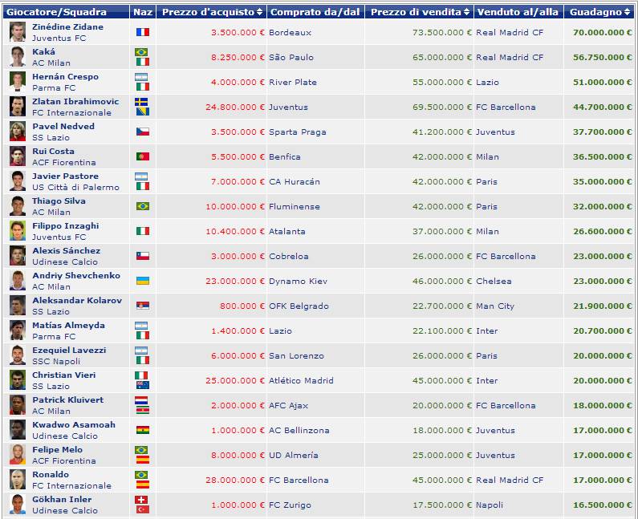Screen dimensions: 638x519
Task: Click Man City in the sold-to column
Action: tap(495, 306)
